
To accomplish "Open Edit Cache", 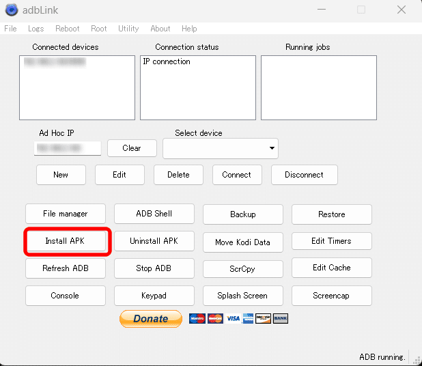I will click(x=332, y=268).
